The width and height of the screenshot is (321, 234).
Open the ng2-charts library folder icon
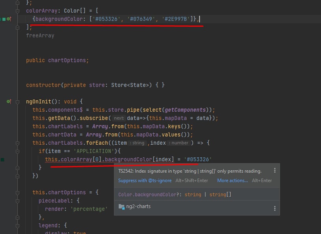tap(121, 206)
